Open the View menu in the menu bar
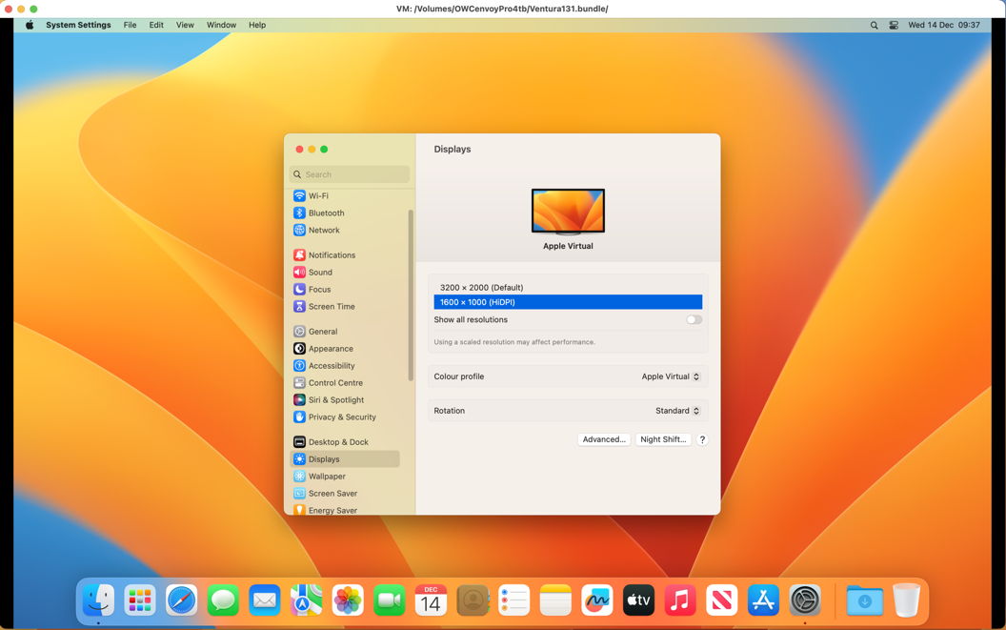The image size is (1006, 630). click(x=185, y=25)
